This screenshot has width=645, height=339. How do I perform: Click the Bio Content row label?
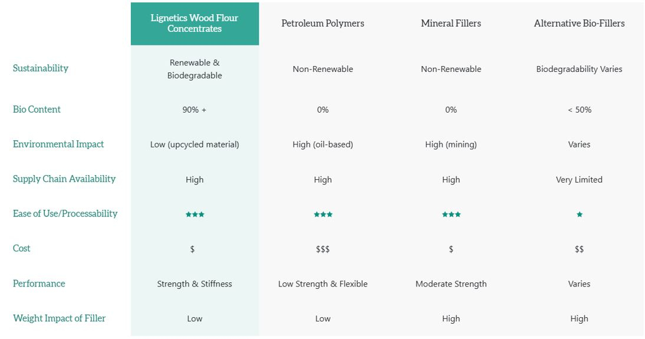pyautogui.click(x=37, y=110)
